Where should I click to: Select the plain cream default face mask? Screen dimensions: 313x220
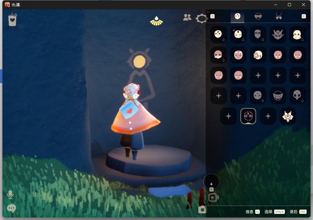[218, 34]
